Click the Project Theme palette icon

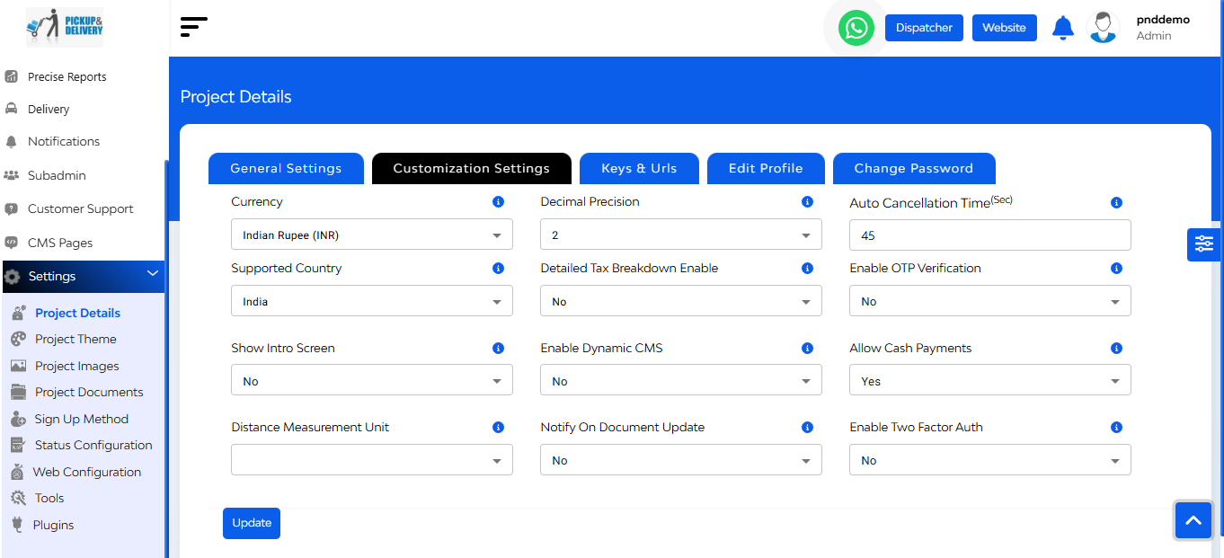[x=18, y=339]
